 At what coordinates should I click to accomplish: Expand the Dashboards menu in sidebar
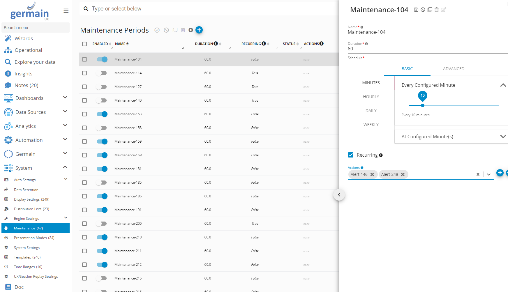(x=65, y=98)
